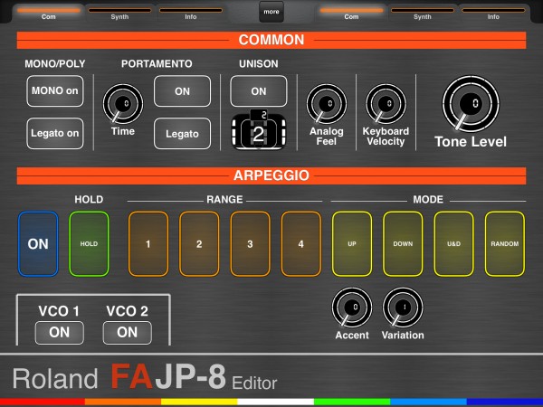Select arpeggio Range 1 pad
Viewport: 543px width, 407px height.
click(x=148, y=244)
